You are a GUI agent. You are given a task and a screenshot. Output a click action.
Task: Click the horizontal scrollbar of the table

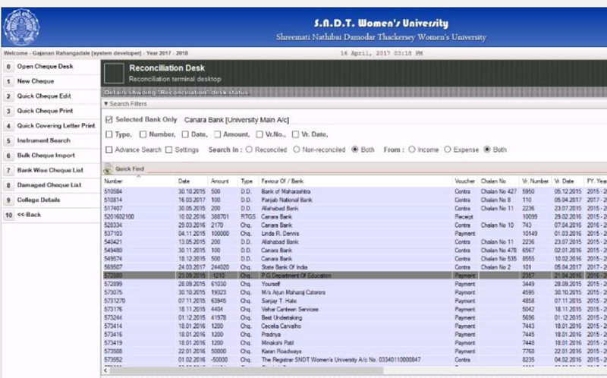246,370
